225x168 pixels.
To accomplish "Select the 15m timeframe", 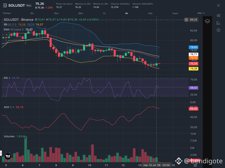I will (56, 13).
